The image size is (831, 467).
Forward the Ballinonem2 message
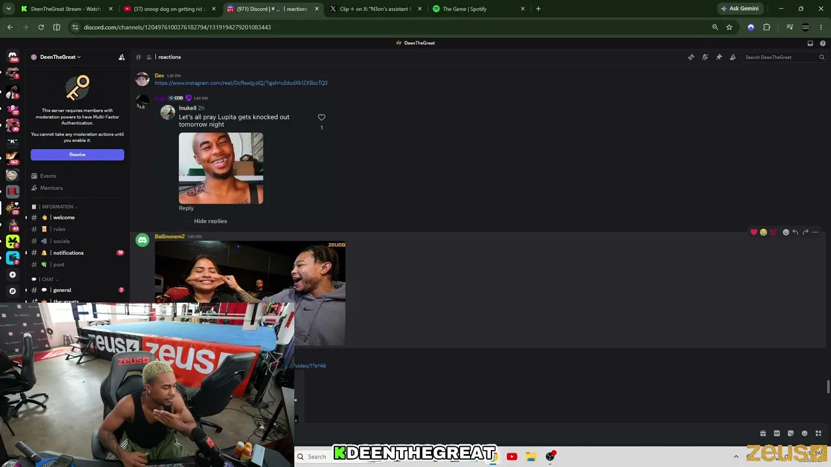pos(805,232)
